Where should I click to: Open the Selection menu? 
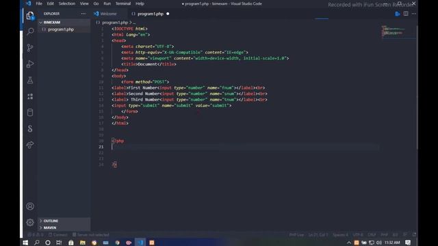pyautogui.click(x=67, y=3)
